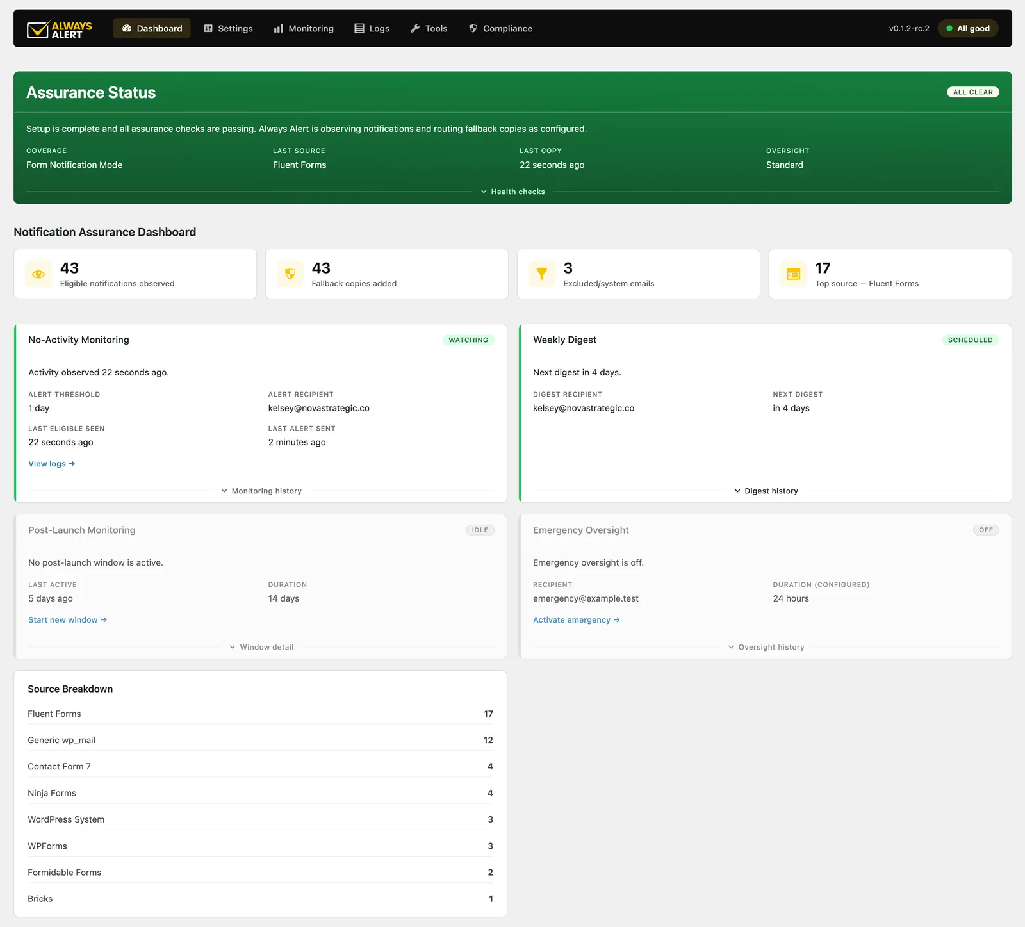Expand Monitoring history

pos(261,491)
